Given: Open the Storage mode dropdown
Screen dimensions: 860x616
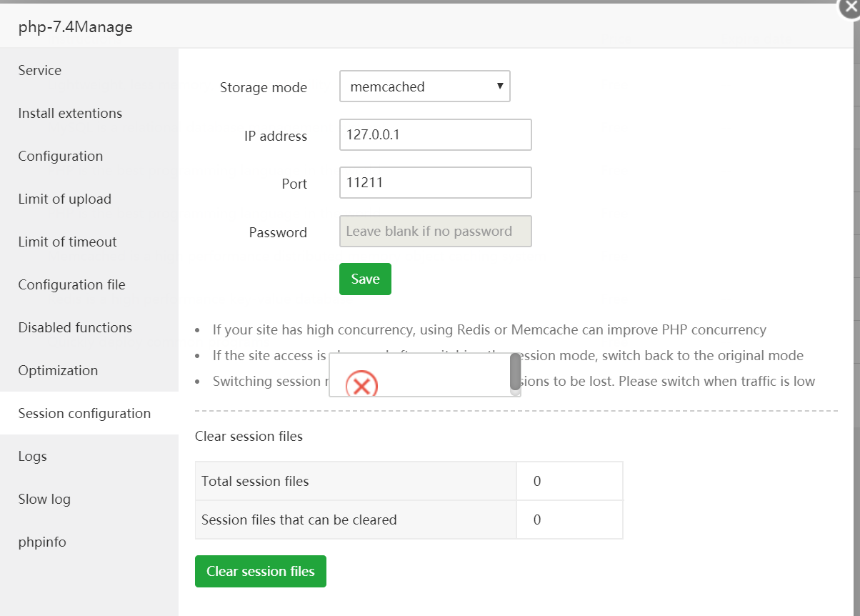Looking at the screenshot, I should pyautogui.click(x=424, y=86).
